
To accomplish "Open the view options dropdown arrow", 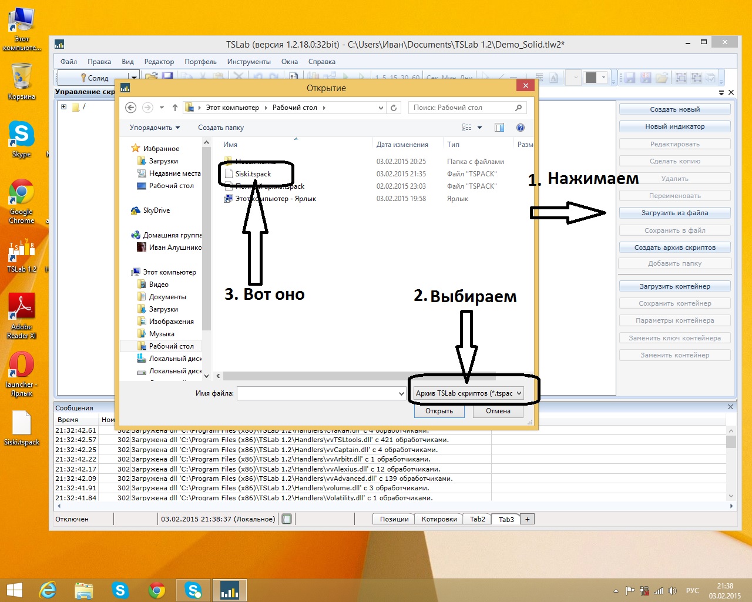I will (479, 128).
